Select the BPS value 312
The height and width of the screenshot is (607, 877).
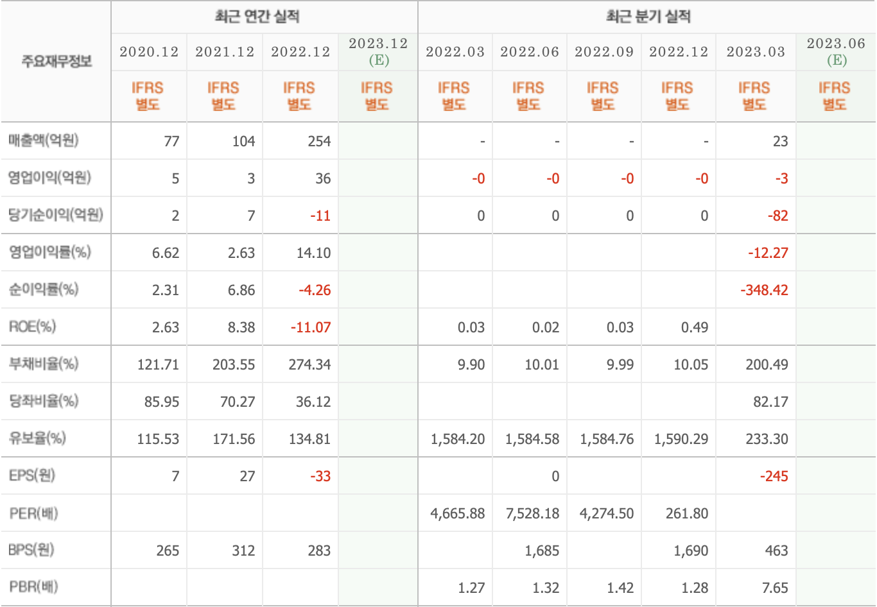[x=243, y=551]
